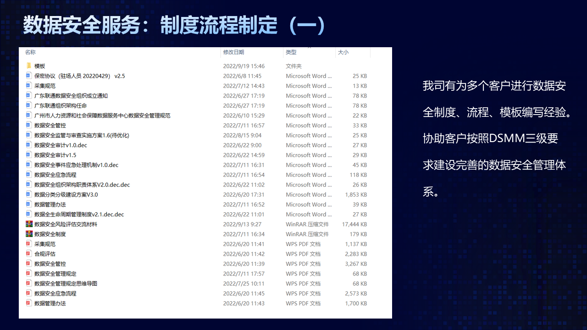
Task: Click the Word document icon for 数据安全管控
Action: 28,125
